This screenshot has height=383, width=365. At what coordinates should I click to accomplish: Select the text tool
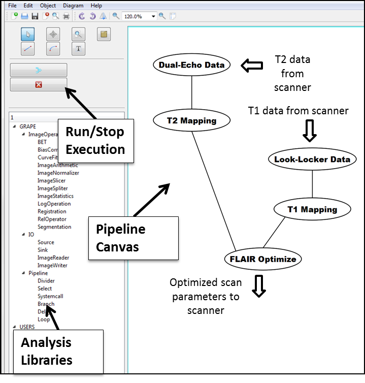click(78, 49)
